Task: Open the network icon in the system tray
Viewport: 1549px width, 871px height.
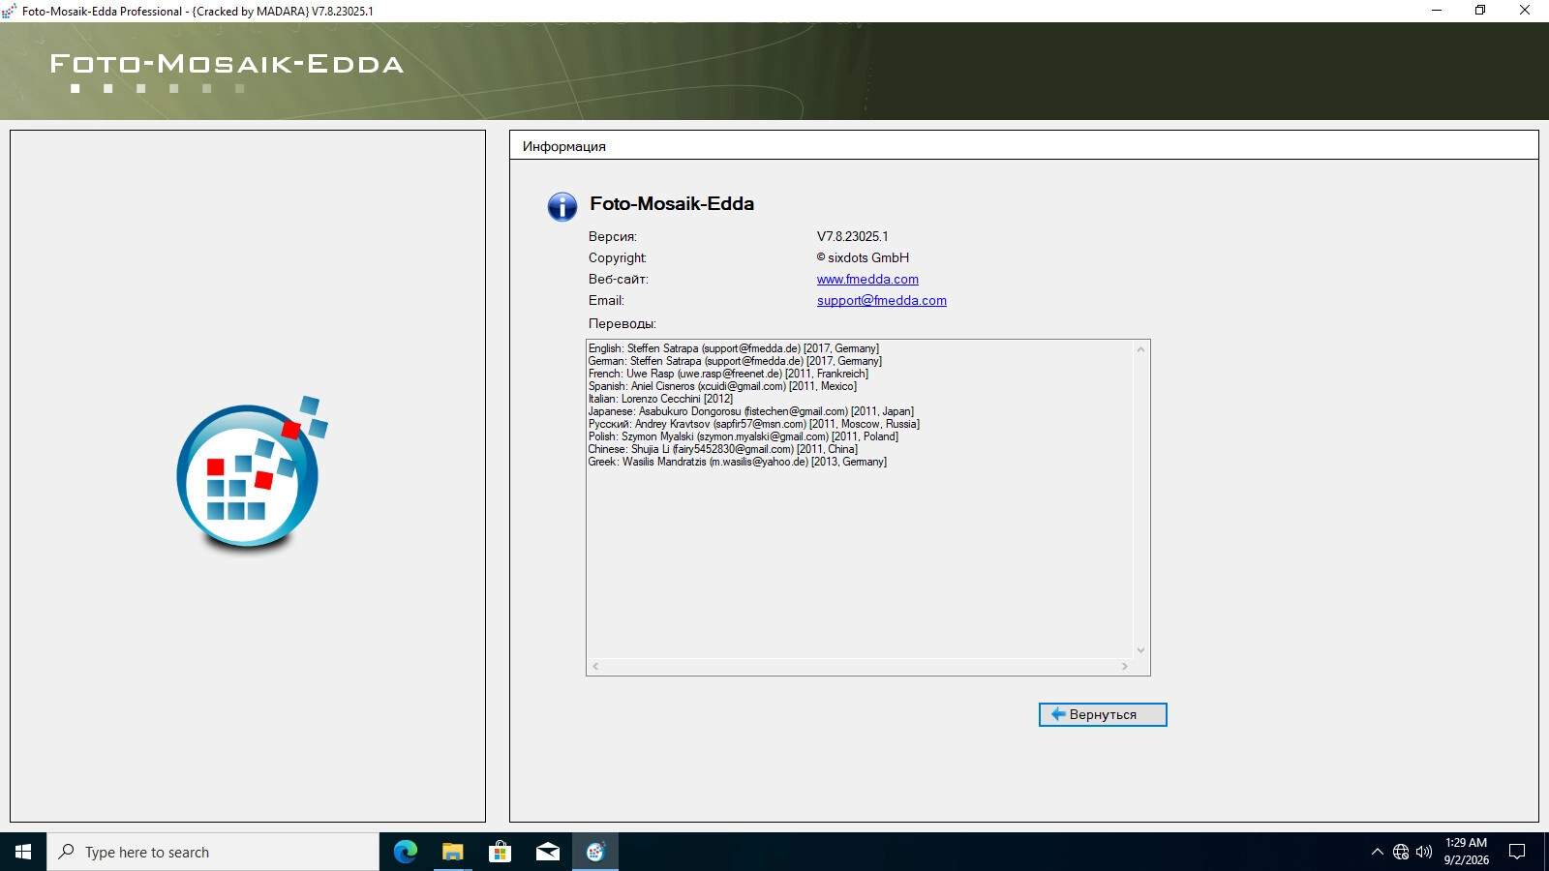Action: (1401, 852)
